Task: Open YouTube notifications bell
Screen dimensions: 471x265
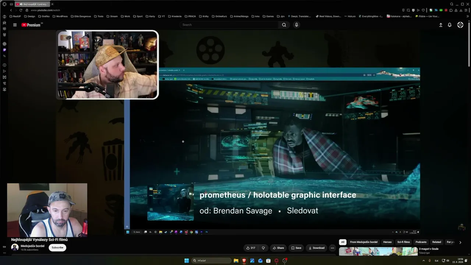Action: click(x=450, y=25)
